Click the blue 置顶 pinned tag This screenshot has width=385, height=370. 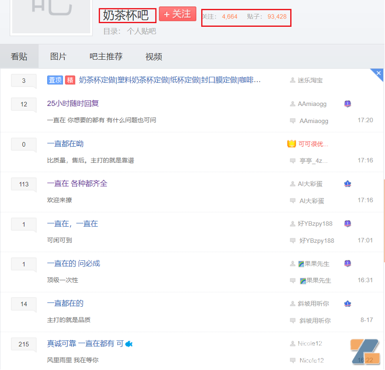55,80
